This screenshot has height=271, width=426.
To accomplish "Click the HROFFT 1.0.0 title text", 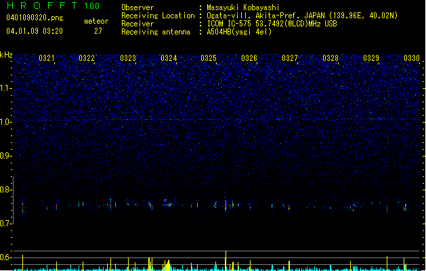I will (x=53, y=5).
